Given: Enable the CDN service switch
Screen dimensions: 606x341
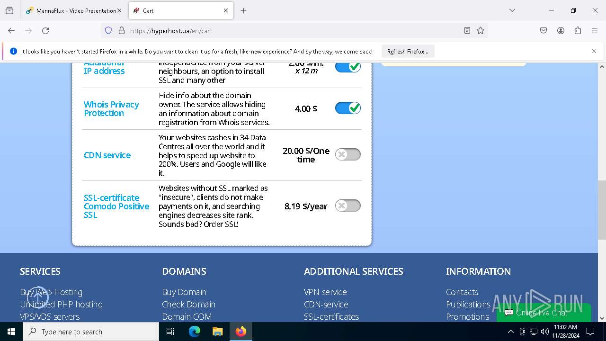Looking at the screenshot, I should tap(348, 154).
